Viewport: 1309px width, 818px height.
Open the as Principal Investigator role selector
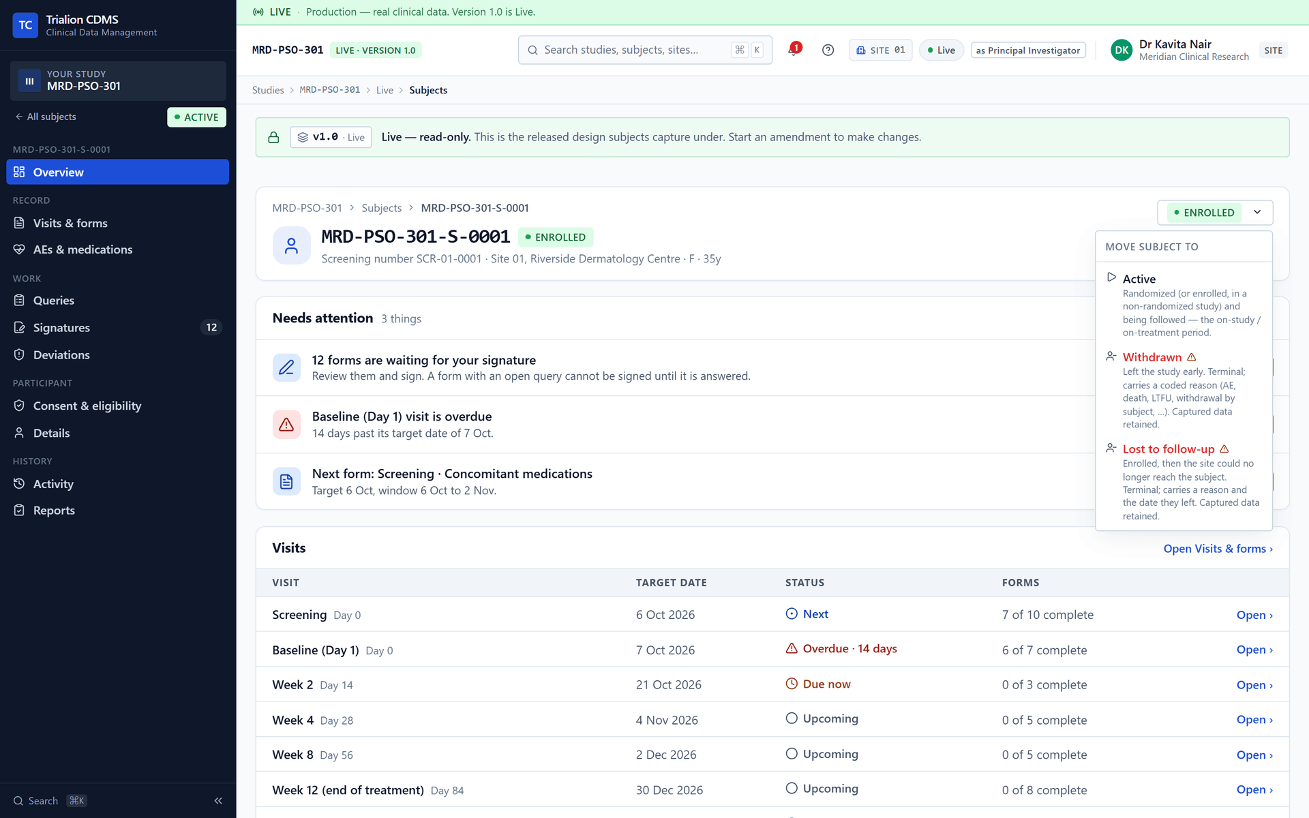coord(1028,50)
